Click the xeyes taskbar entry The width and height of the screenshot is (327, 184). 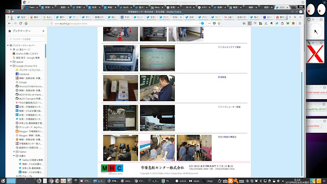(194, 181)
